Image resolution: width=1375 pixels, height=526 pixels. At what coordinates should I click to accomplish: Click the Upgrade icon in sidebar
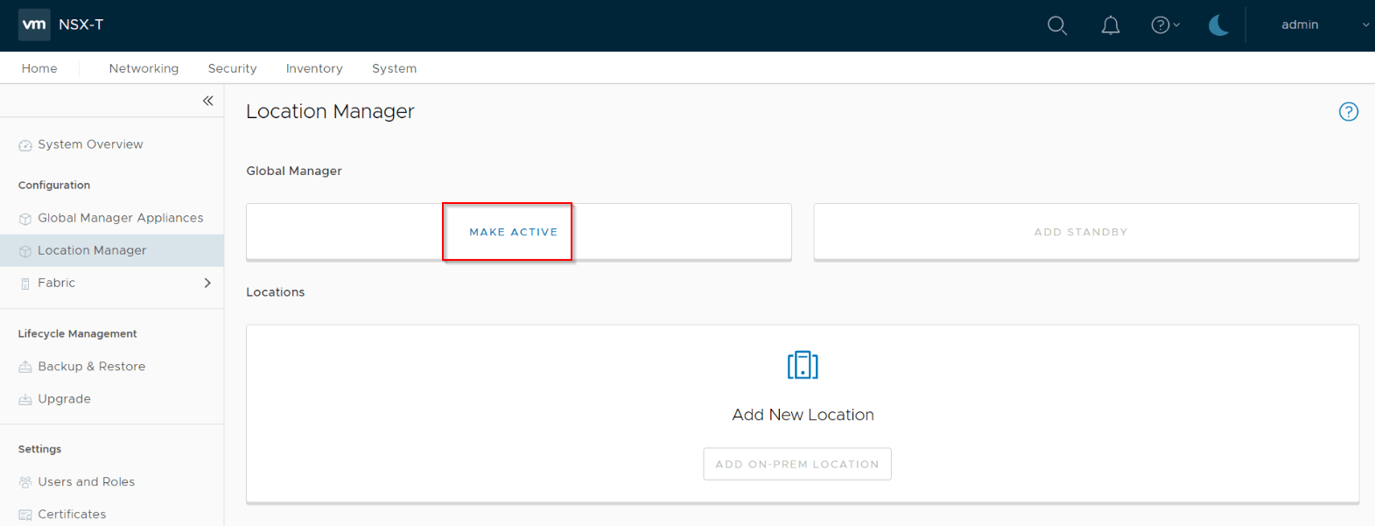point(25,400)
